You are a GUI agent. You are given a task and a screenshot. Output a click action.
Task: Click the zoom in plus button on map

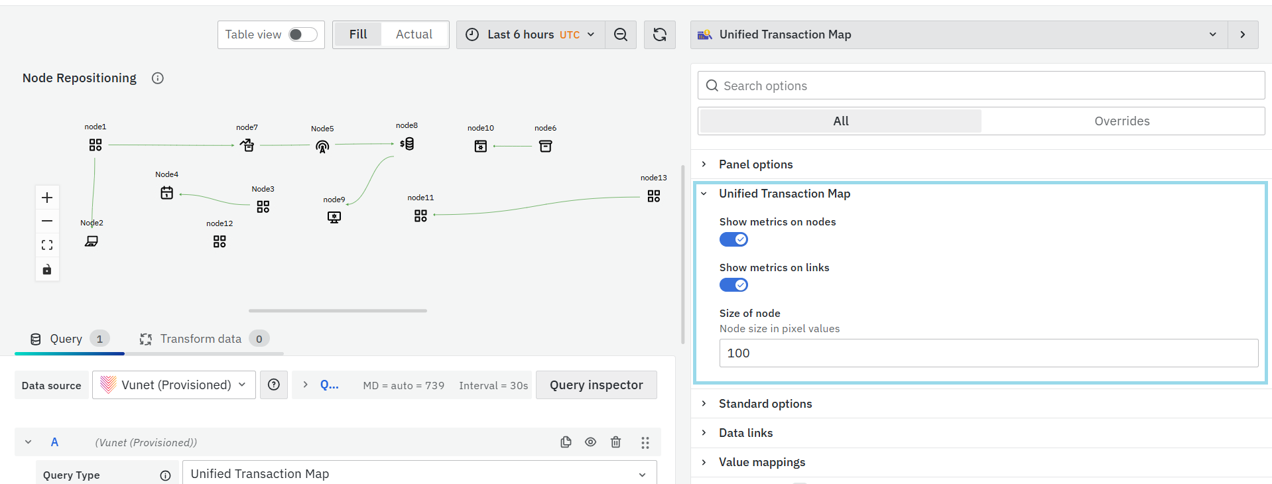click(x=47, y=198)
